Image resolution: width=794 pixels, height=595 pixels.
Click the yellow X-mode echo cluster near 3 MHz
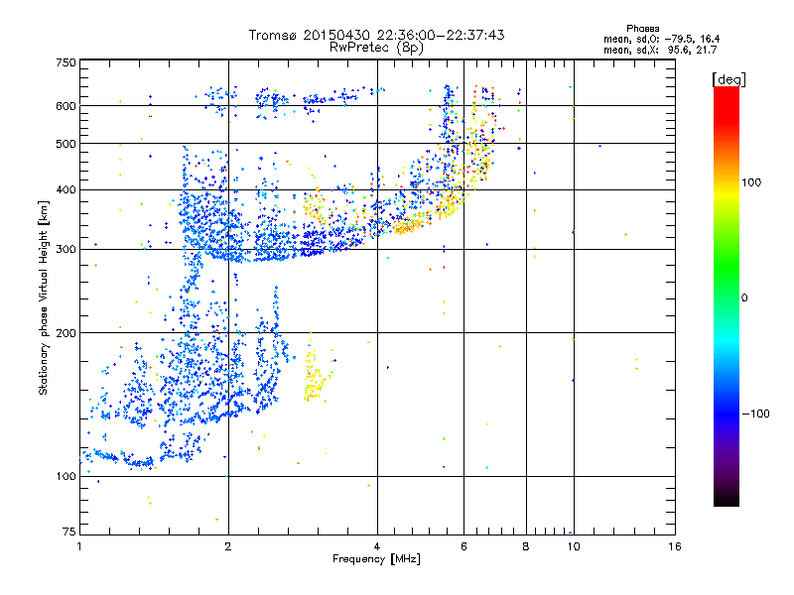[x=314, y=376]
